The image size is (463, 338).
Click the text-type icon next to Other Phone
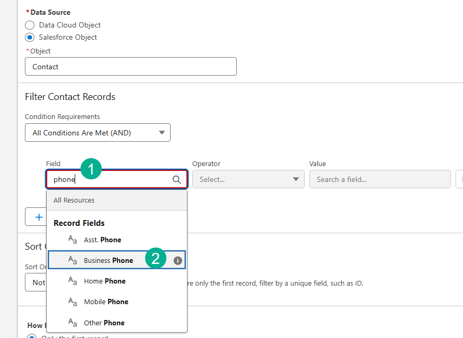tap(73, 323)
